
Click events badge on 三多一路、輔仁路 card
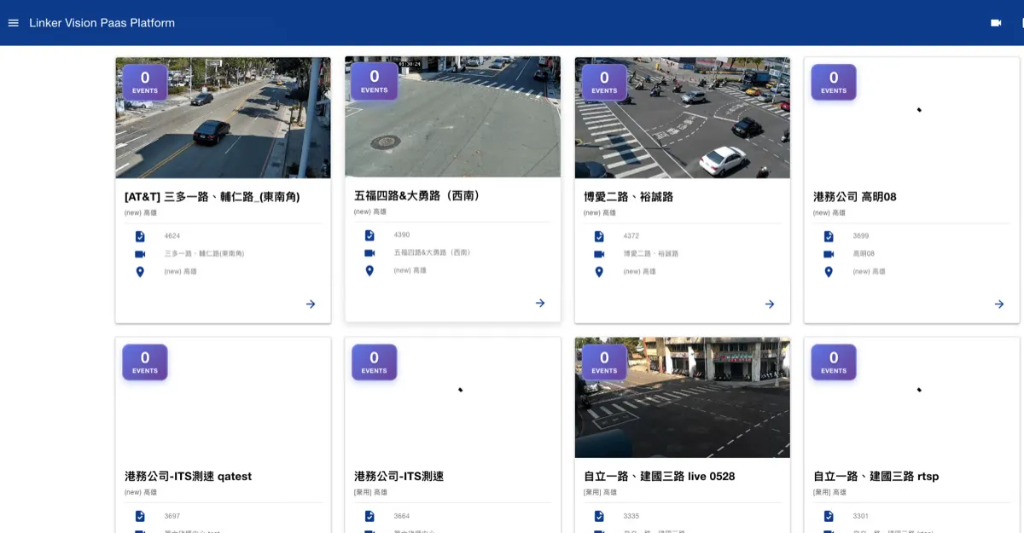click(145, 82)
